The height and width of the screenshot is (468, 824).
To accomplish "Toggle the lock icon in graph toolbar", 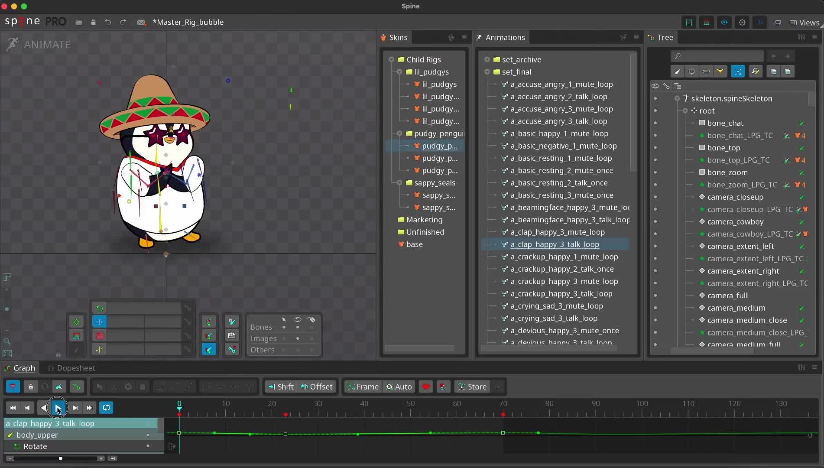I will (30, 387).
